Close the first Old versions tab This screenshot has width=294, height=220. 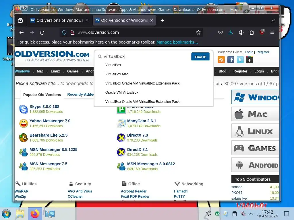[x=87, y=20]
